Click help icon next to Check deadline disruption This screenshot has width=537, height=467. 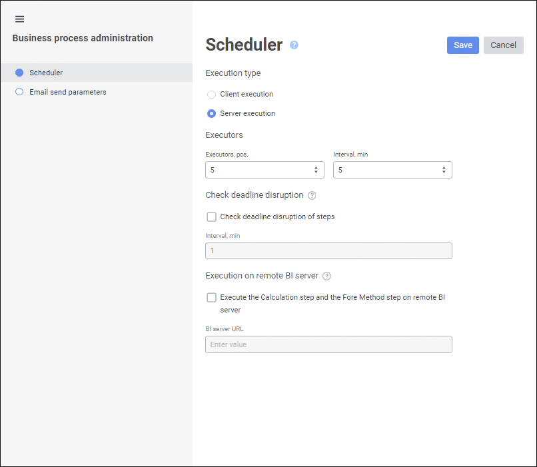click(312, 196)
